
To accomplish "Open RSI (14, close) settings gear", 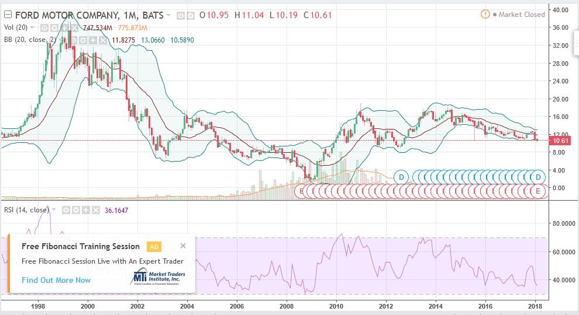I will pyautogui.click(x=76, y=210).
